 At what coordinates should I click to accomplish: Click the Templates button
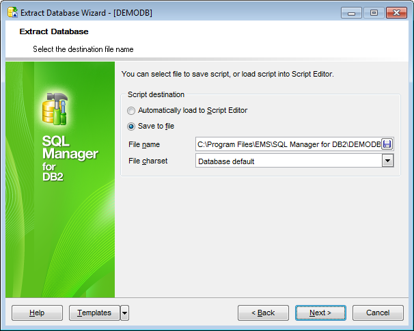point(94,313)
